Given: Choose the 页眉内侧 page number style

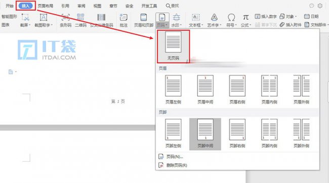Looking at the screenshot, I should 269,89.
